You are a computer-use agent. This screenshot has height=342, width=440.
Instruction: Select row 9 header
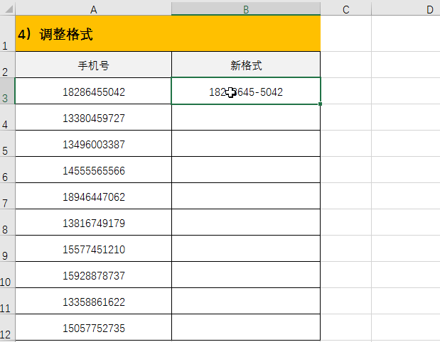7,249
